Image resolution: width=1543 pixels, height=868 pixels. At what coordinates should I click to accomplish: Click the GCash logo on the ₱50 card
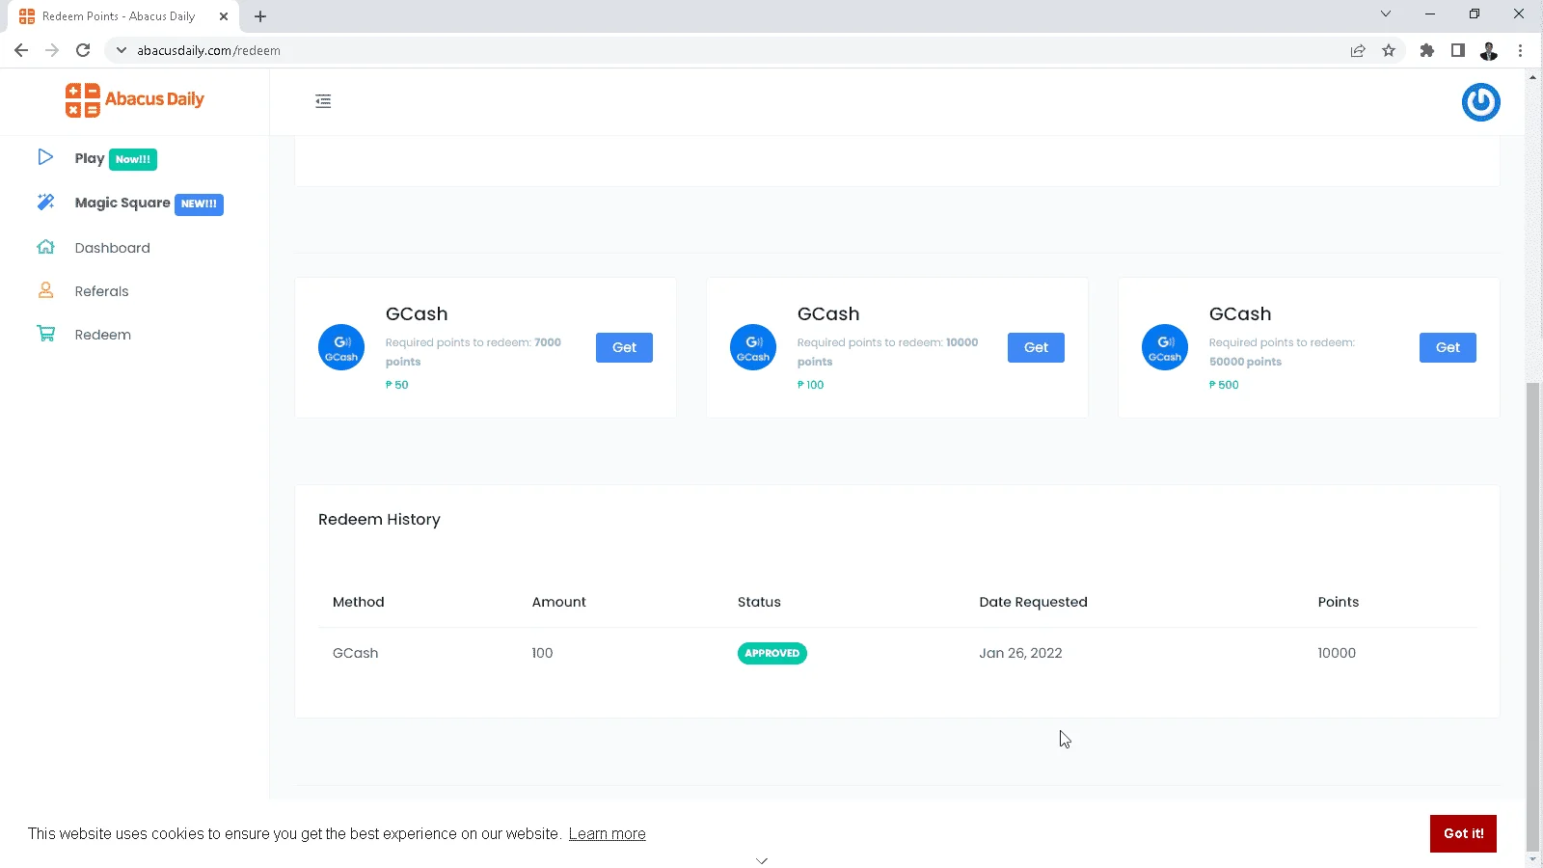pyautogui.click(x=341, y=347)
